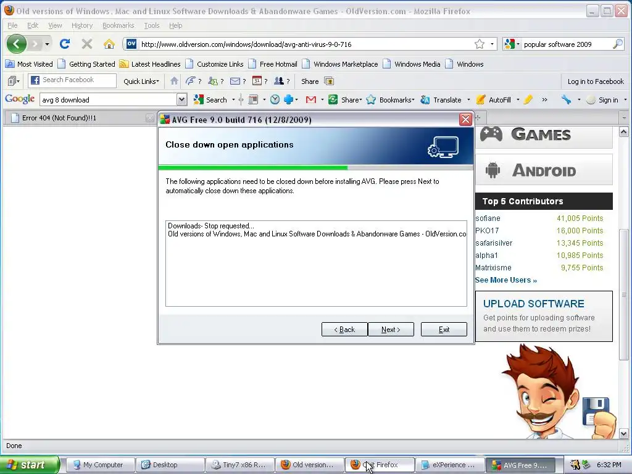Click Sign in on Google toolbar
The image size is (632, 474).
(602, 99)
